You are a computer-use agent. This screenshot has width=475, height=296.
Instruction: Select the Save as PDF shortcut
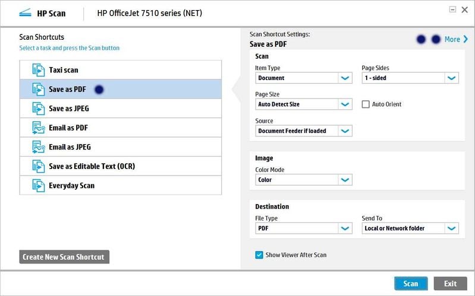(x=121, y=89)
